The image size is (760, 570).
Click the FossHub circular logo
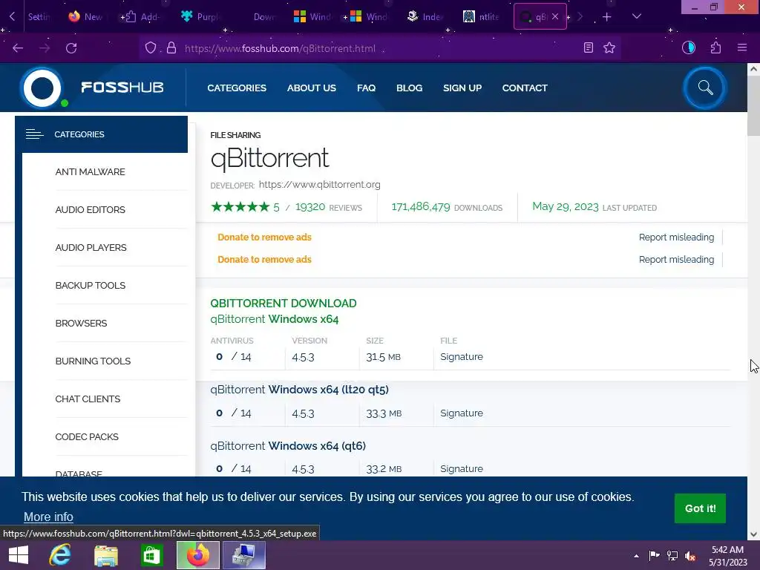click(x=42, y=88)
